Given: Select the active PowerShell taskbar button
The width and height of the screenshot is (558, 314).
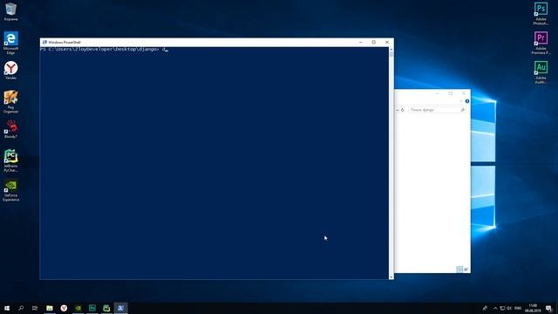Looking at the screenshot, I should [x=120, y=308].
